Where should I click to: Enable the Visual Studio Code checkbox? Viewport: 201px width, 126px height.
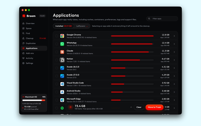click(x=57, y=84)
